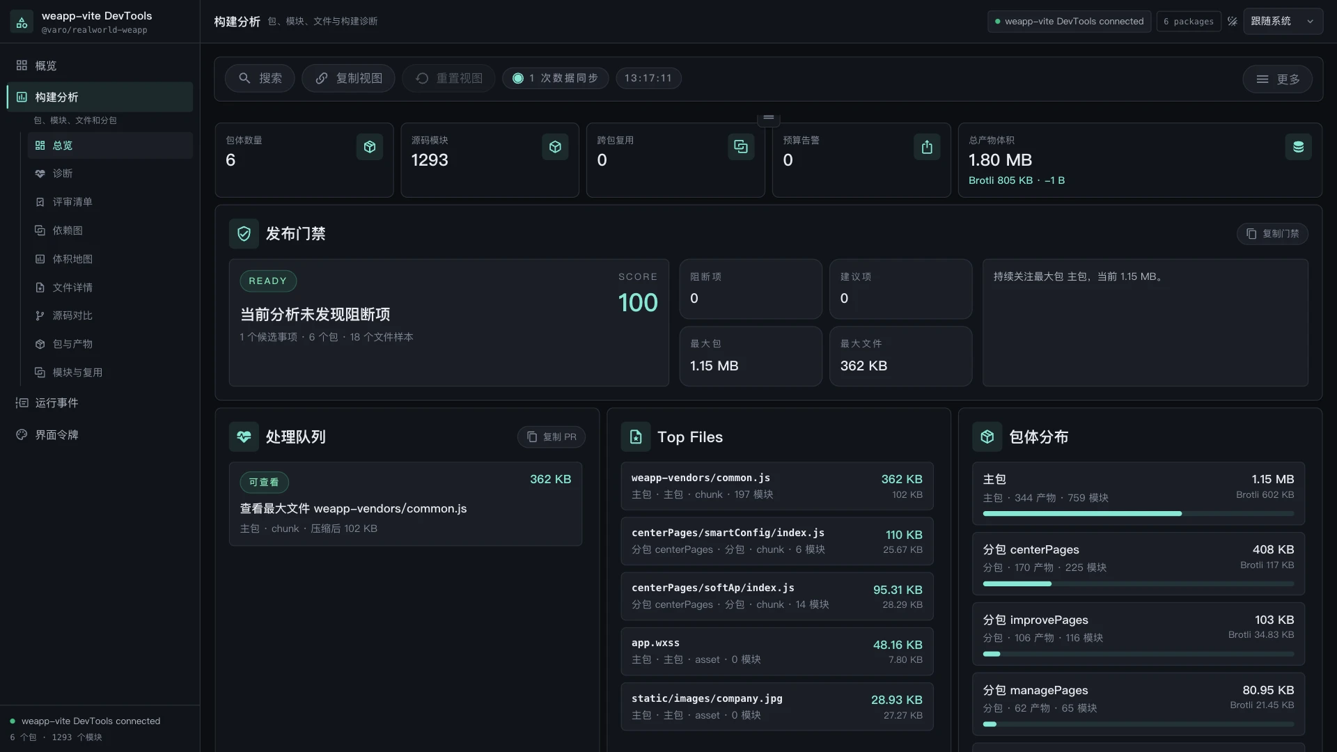Image resolution: width=1337 pixels, height=752 pixels.
Task: Click the collapse handle above the stat cards
Action: click(x=769, y=118)
